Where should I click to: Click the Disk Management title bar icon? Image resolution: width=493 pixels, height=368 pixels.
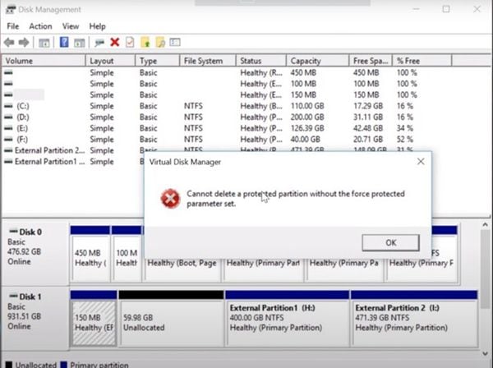click(11, 9)
